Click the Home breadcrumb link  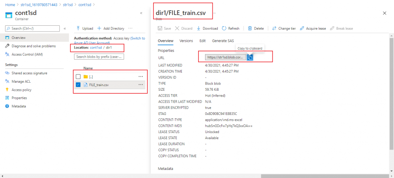pyautogui.click(x=10, y=5)
